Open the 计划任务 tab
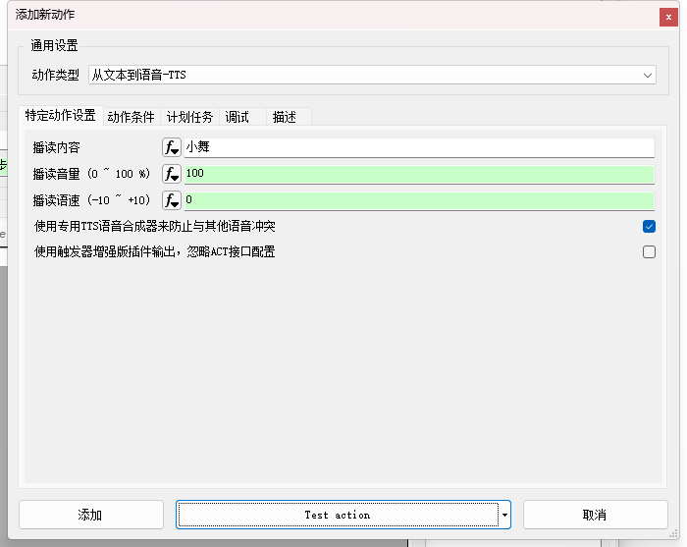Screen dimensions: 687x547 click(x=189, y=117)
